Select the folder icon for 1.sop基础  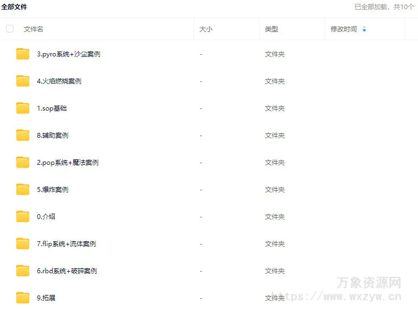pyautogui.click(x=23, y=108)
